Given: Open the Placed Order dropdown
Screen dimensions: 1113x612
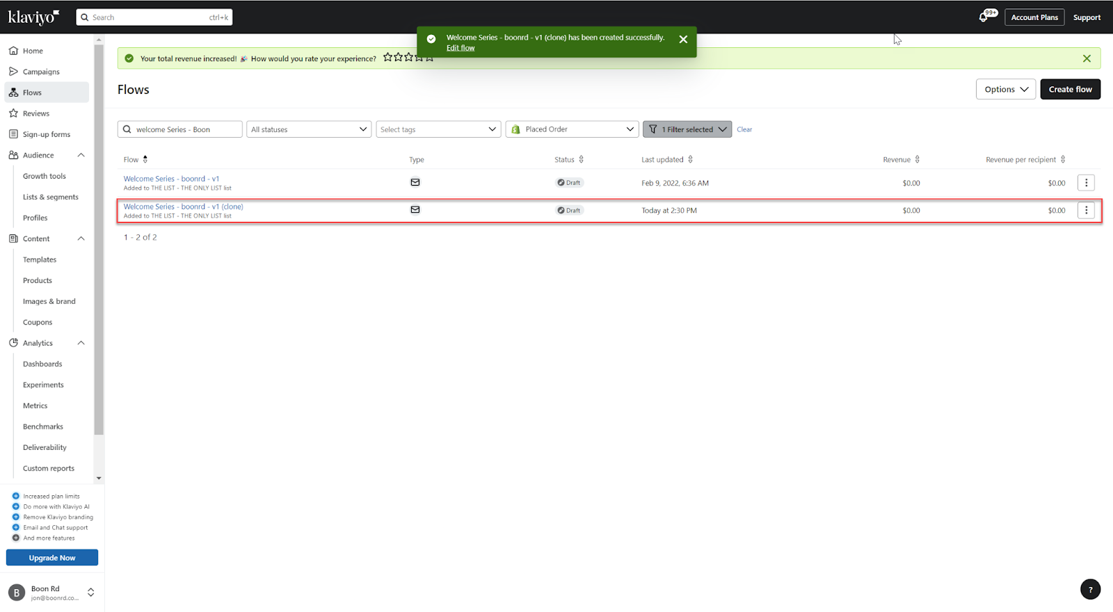Looking at the screenshot, I should pos(572,129).
